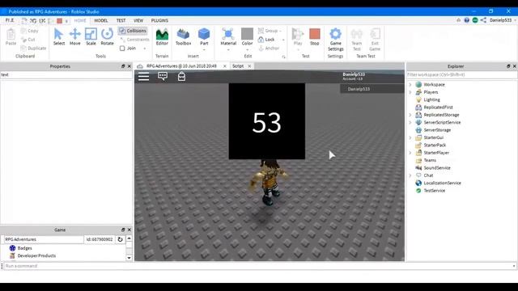Click the Game panel scroll down arrow
This screenshot has height=291, width=518.
[x=129, y=258]
